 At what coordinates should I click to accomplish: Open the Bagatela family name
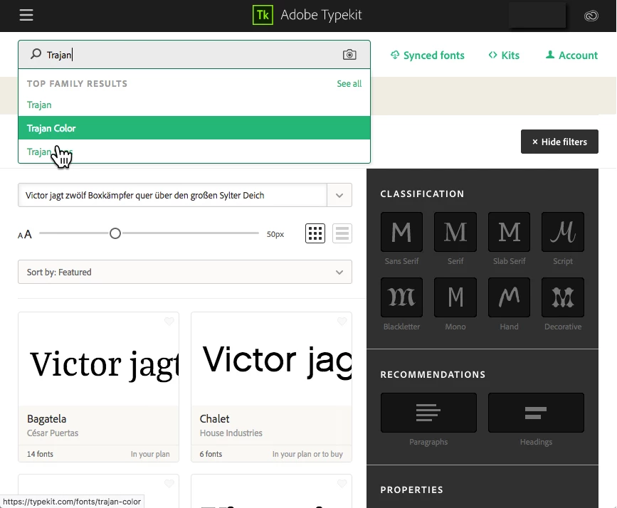[46, 418]
